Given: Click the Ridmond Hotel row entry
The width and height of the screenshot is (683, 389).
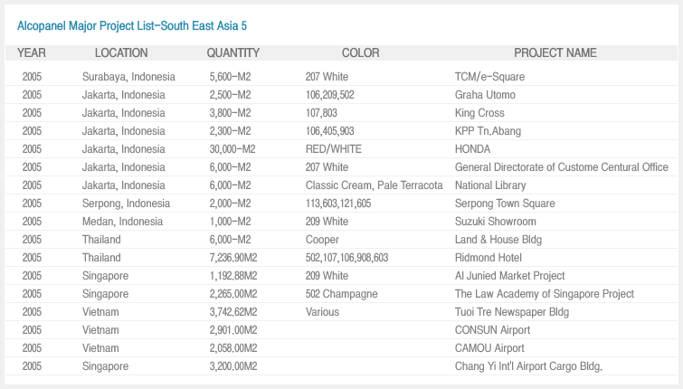Looking at the screenshot, I should point(489,258).
